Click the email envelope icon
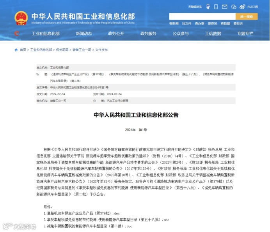Image resolution: width=270 pixels, height=232 pixels. click(x=224, y=7)
